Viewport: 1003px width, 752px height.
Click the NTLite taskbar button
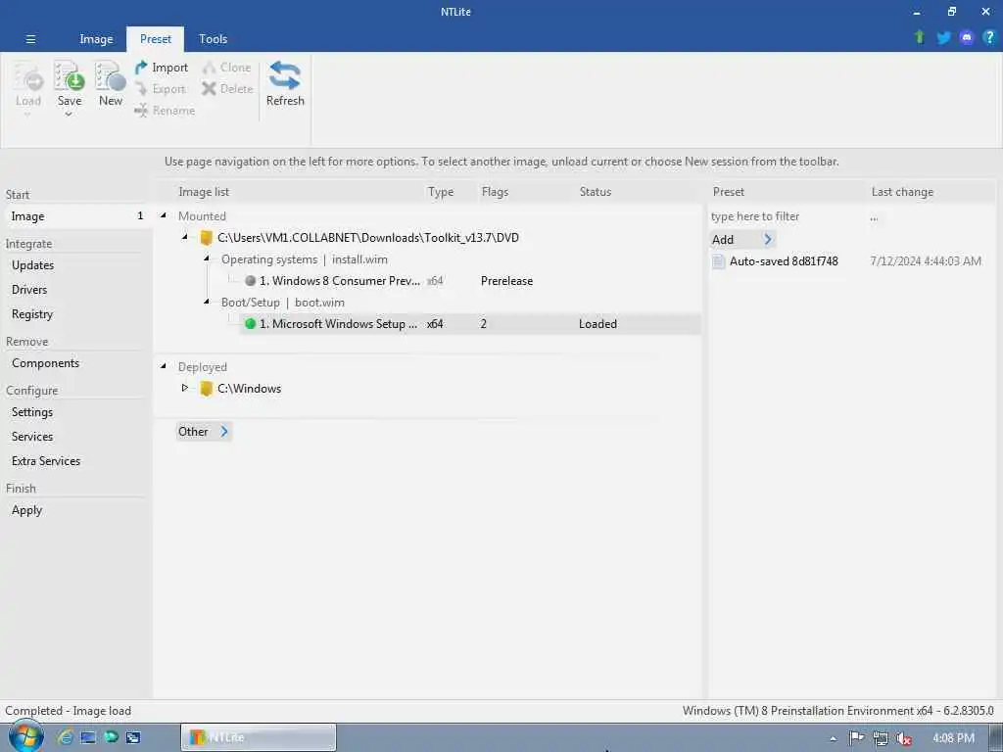(x=259, y=737)
